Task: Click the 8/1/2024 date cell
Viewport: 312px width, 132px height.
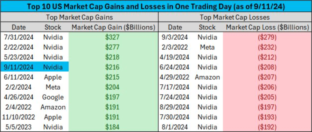Action: tap(175, 127)
